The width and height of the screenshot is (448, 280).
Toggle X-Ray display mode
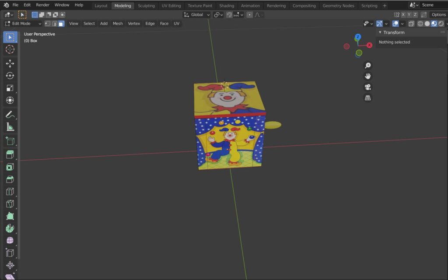point(411,24)
